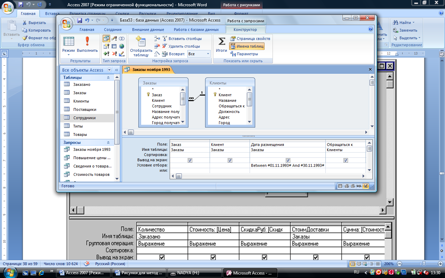Open the Access Главная tab
This screenshot has width=445, height=278.
pyautogui.click(x=87, y=30)
